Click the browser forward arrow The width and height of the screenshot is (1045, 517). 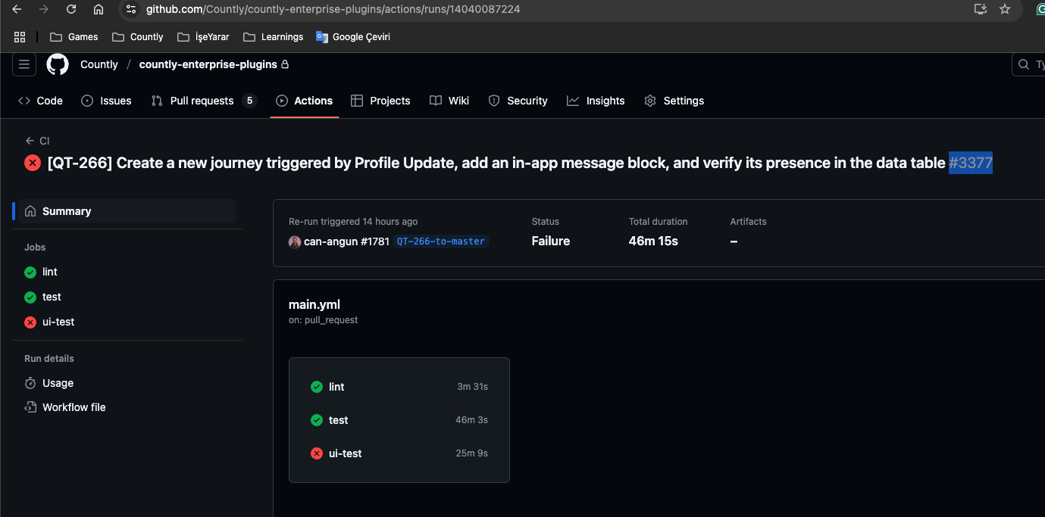tap(44, 9)
